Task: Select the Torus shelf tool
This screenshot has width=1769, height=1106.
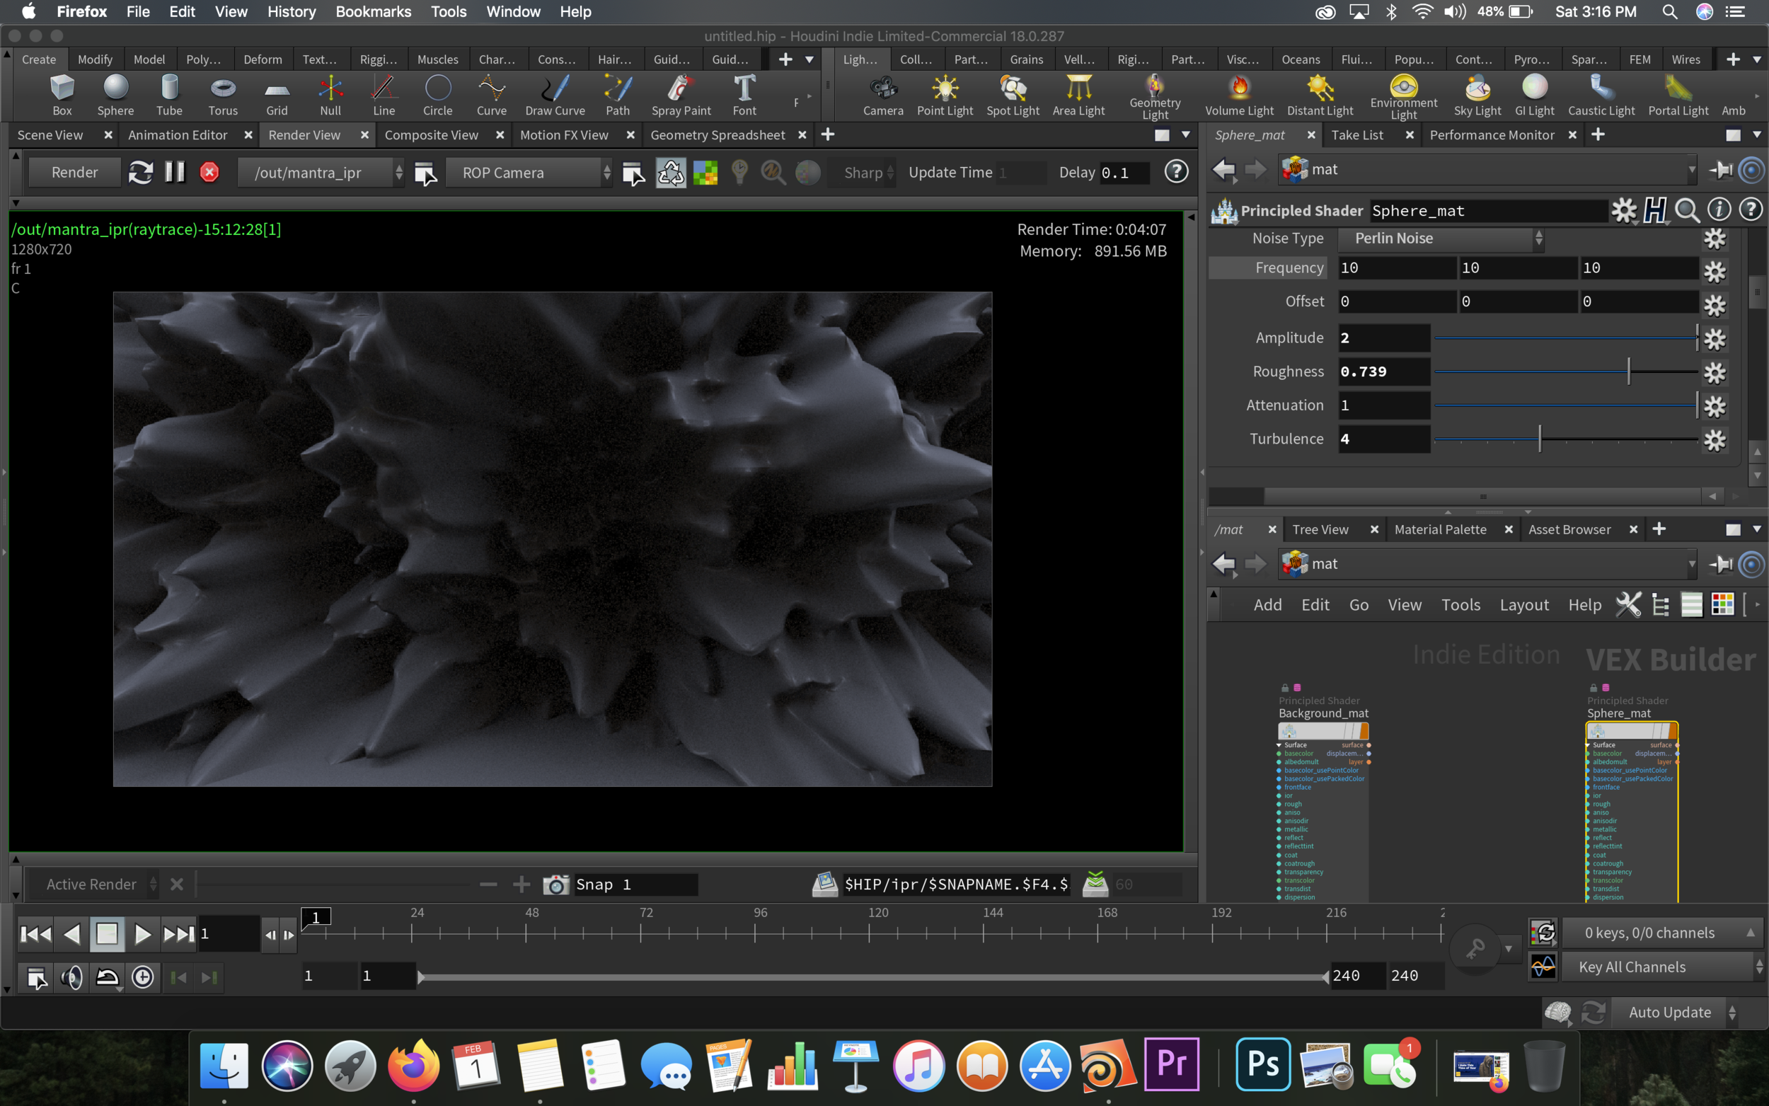Action: [222, 95]
